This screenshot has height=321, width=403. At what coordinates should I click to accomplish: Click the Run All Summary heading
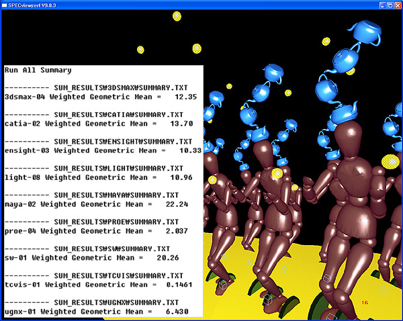pos(38,70)
